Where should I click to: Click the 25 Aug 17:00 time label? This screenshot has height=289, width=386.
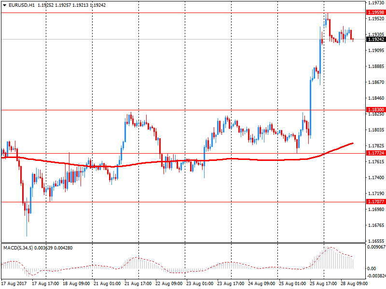[323, 284]
